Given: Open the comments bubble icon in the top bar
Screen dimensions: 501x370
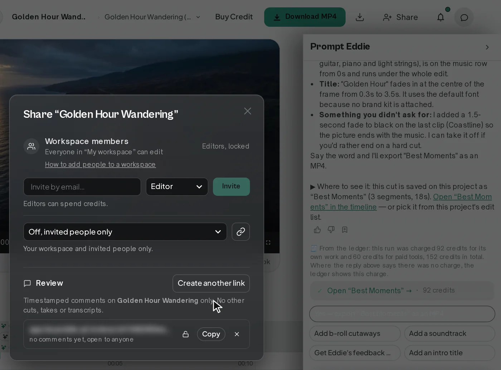Looking at the screenshot, I should coord(464,17).
